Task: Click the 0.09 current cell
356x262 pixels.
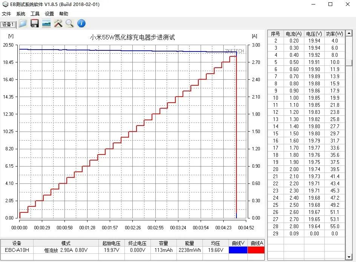Action: click(294, 233)
